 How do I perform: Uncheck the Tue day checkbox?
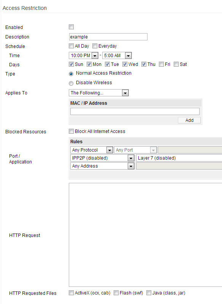click(x=107, y=64)
